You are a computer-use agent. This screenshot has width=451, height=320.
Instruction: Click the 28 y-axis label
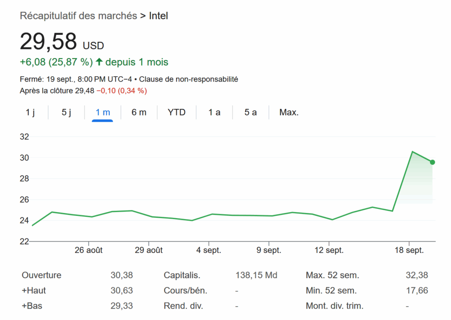pos(25,179)
